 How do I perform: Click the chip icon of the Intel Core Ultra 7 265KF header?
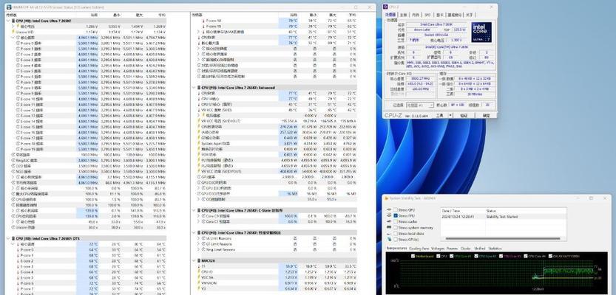tap(14, 21)
